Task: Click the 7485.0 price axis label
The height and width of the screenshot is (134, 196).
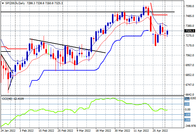Action: point(190,16)
